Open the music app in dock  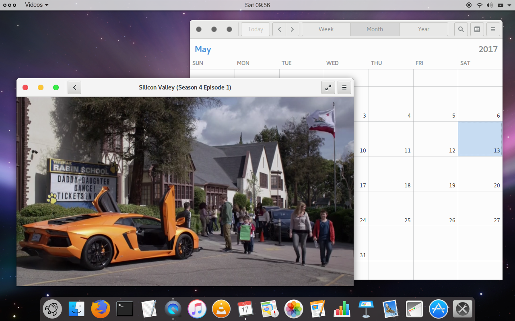pos(197,309)
